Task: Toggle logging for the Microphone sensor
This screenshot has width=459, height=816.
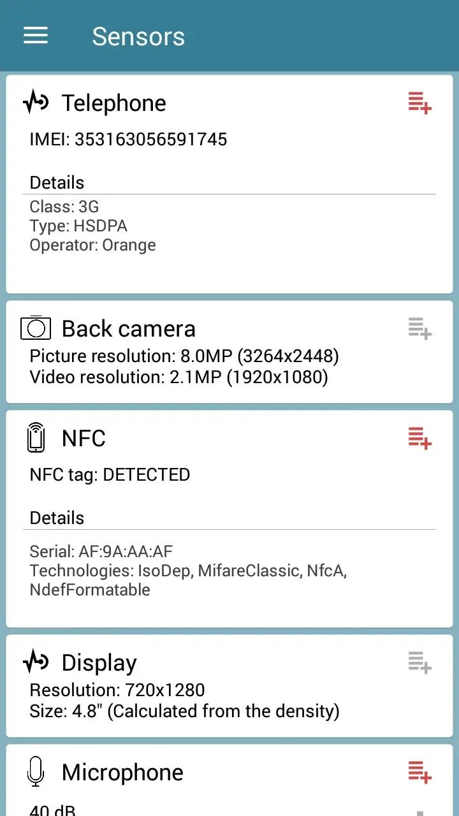Action: coord(419,771)
